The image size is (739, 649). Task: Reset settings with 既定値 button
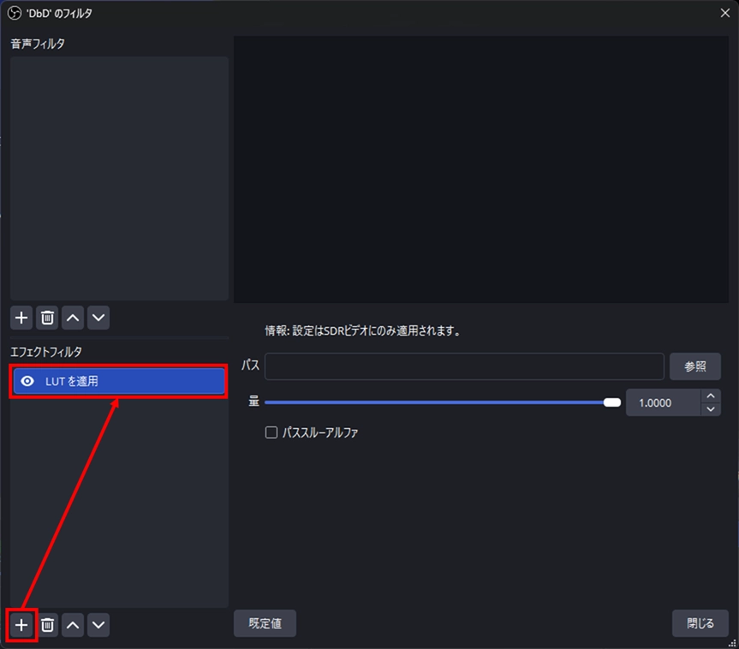pyautogui.click(x=265, y=623)
